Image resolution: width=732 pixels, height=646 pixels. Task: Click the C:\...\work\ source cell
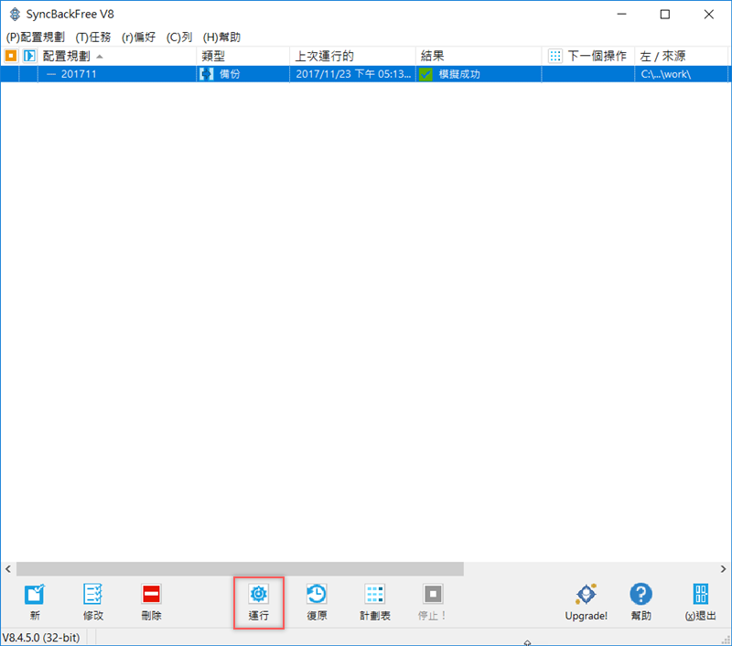click(x=682, y=74)
